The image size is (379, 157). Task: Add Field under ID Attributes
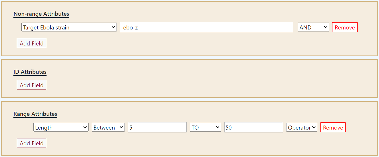[31, 85]
